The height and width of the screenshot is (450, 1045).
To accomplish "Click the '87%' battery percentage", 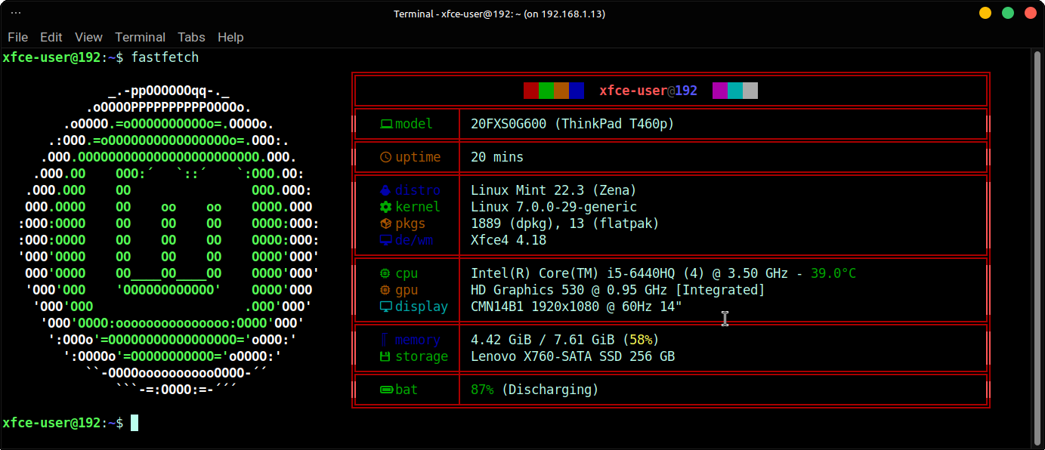I will click(x=482, y=390).
